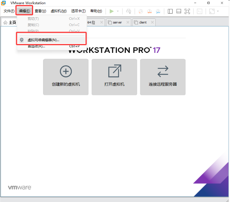Click the home icon on 主页 tab

[5, 22]
